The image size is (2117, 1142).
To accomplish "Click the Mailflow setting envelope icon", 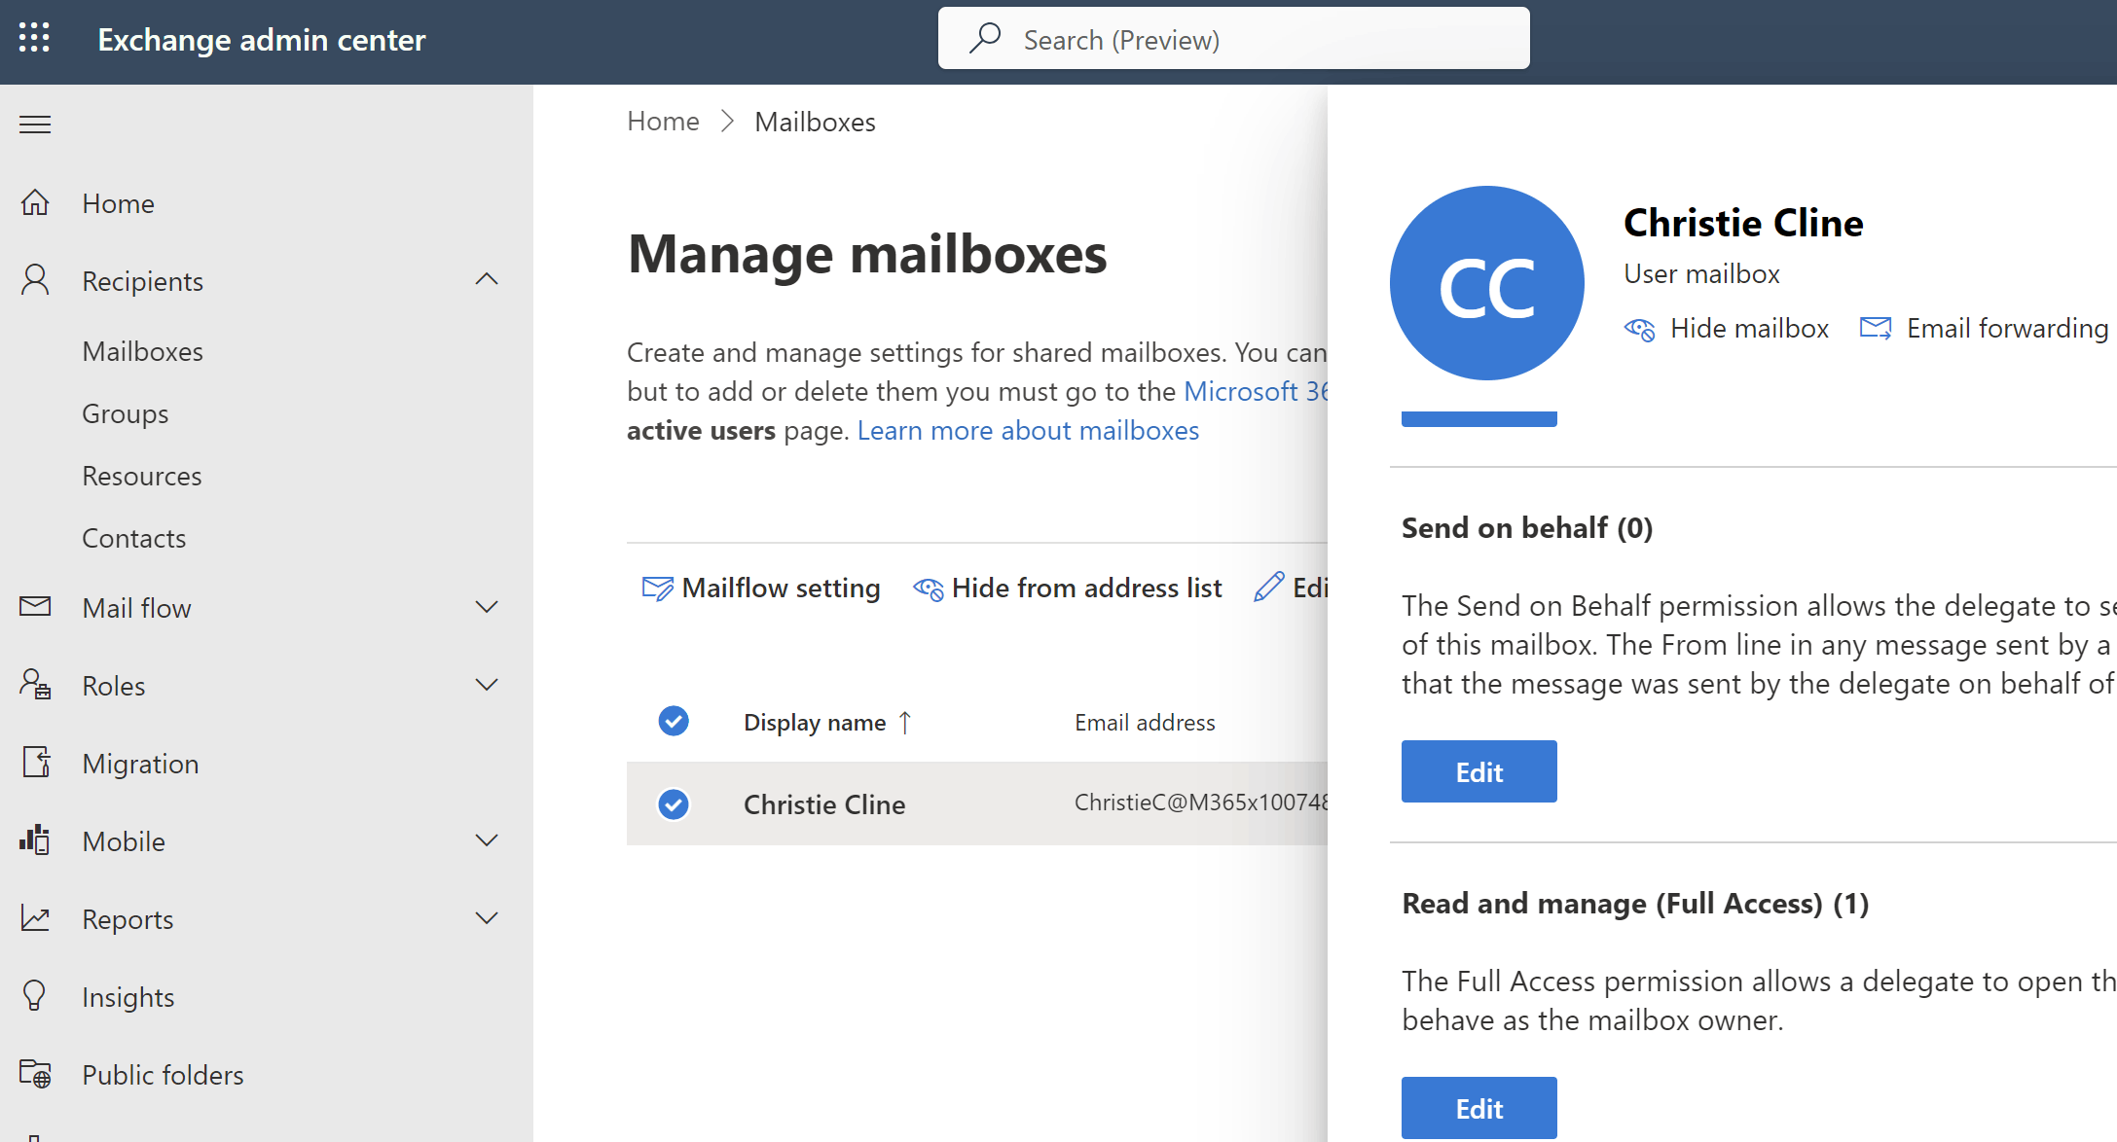I will pos(657,589).
